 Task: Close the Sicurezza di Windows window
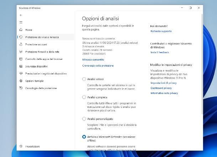(199, 8)
